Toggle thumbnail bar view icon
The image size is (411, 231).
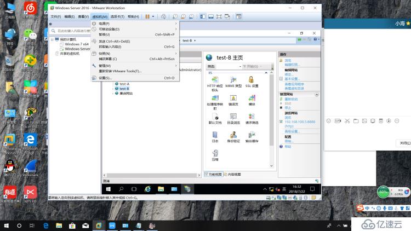click(x=211, y=16)
